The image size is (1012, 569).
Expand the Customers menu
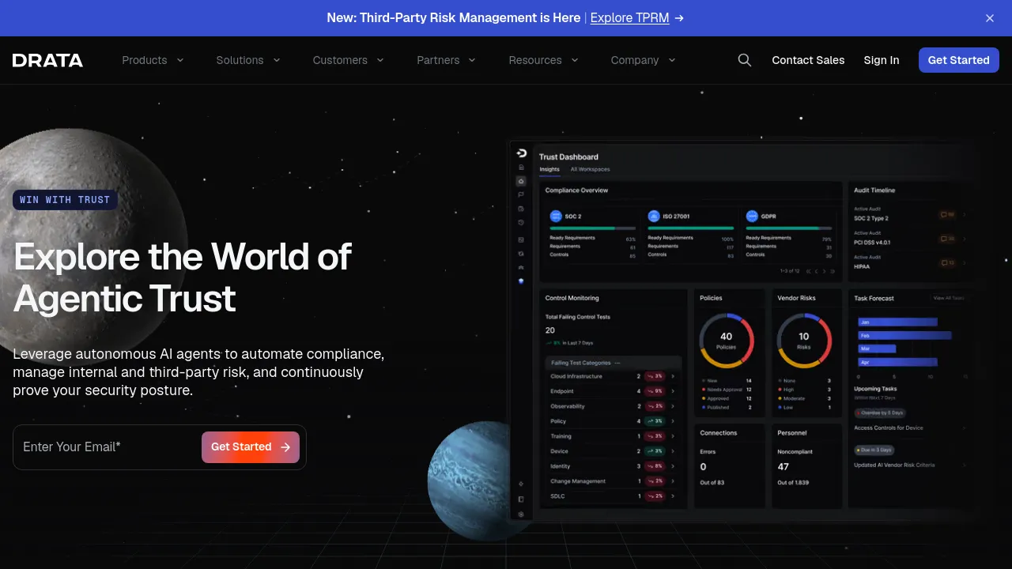point(348,60)
